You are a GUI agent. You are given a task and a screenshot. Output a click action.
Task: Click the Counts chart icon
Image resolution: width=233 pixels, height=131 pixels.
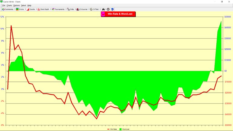coord(28,9)
